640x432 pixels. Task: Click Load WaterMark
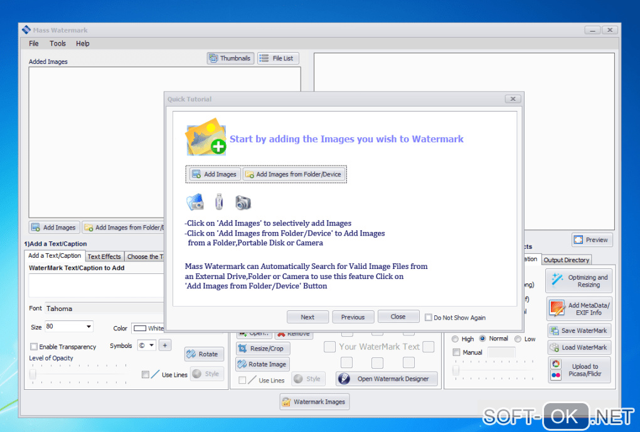(x=579, y=347)
